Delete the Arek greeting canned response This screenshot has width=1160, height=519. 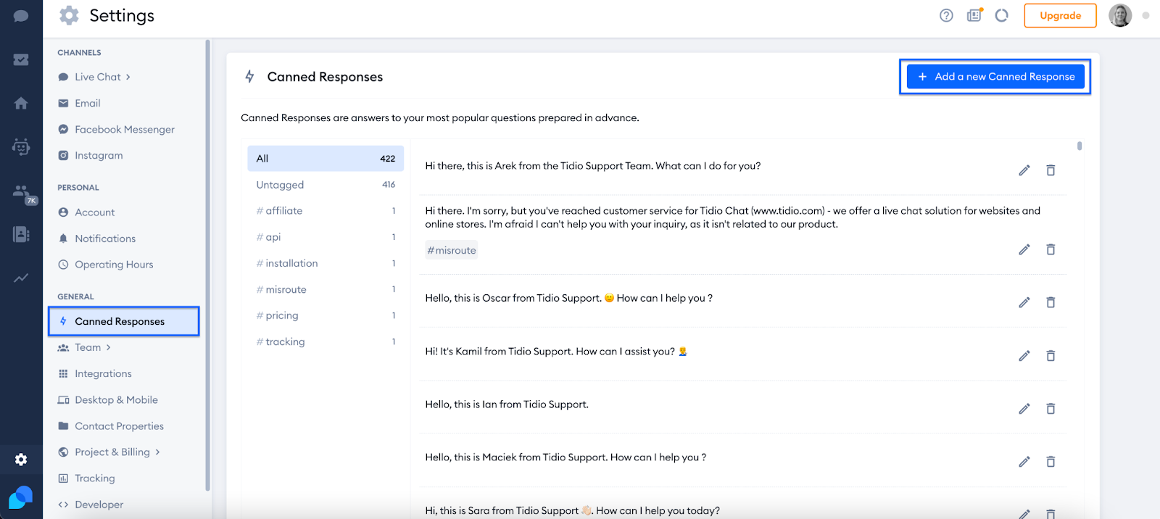tap(1051, 170)
